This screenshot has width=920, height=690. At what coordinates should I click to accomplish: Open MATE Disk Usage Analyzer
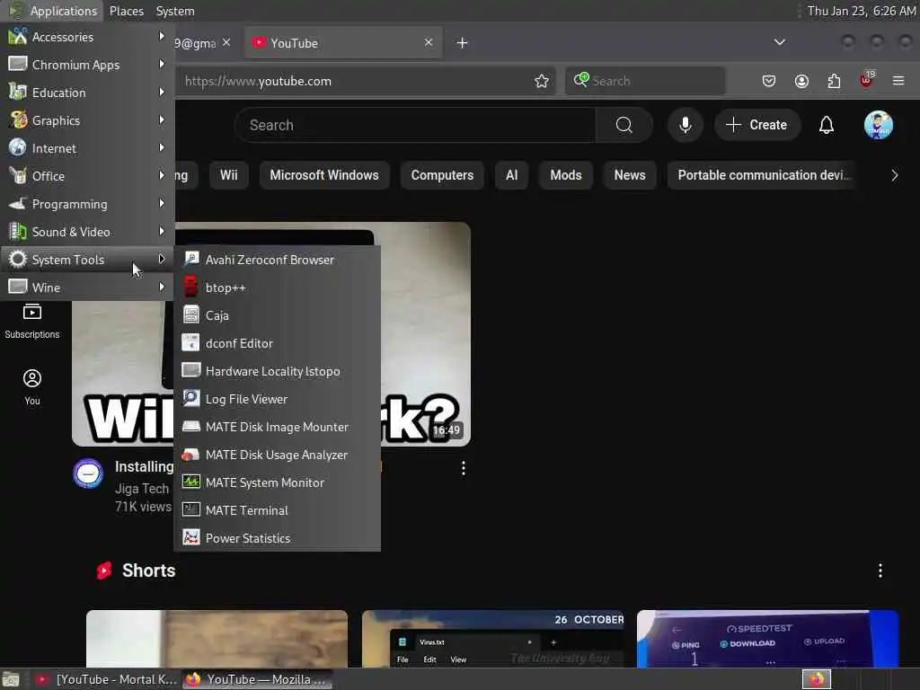coord(278,455)
